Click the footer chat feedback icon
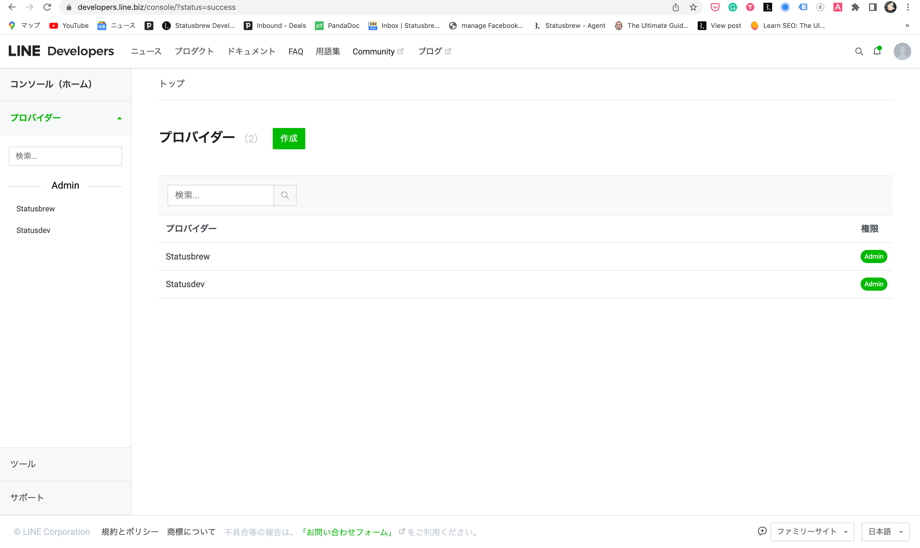920x548 pixels. (x=762, y=531)
